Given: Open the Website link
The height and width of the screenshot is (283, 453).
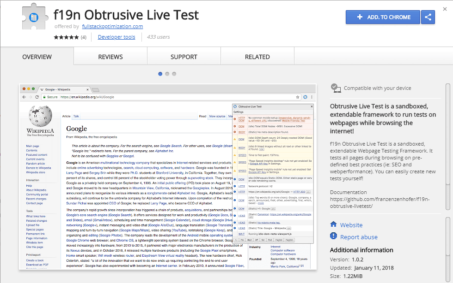Looking at the screenshot, I should [x=351, y=225].
